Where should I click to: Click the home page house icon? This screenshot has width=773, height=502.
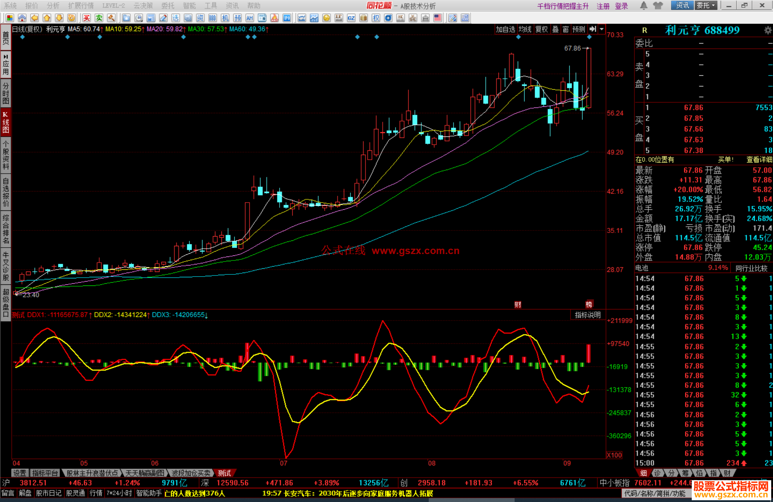[x=22, y=18]
